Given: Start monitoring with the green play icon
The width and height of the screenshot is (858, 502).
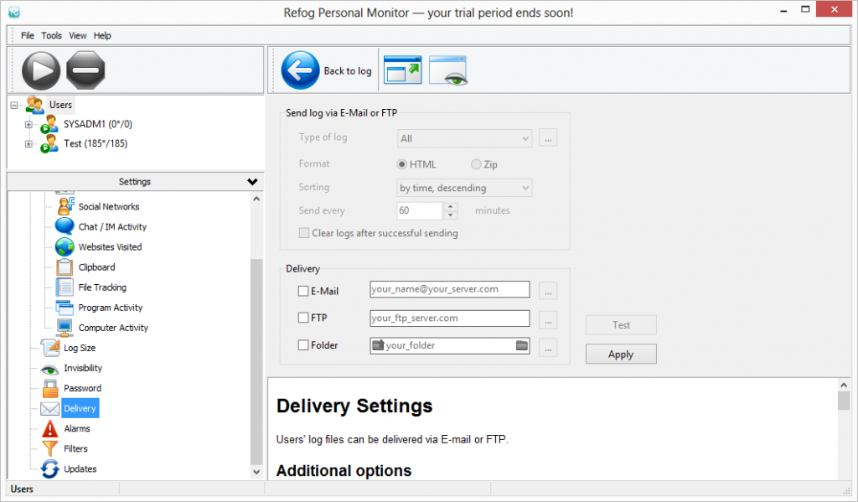Looking at the screenshot, I should 41,70.
